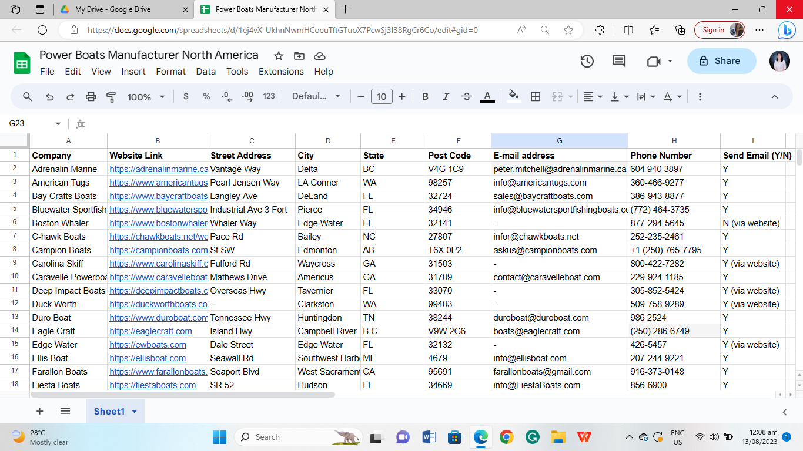This screenshot has width=803, height=451.
Task: Open version history clock icon
Action: [587, 61]
